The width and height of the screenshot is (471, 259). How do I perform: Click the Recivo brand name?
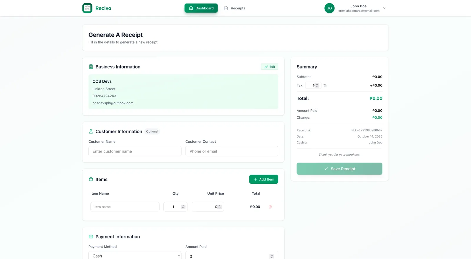[x=103, y=8]
